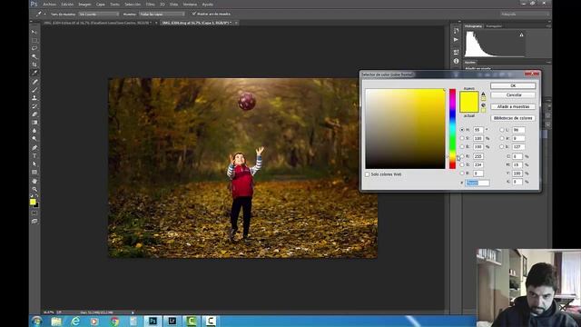Select the Horizontal Type tool

tap(34, 155)
